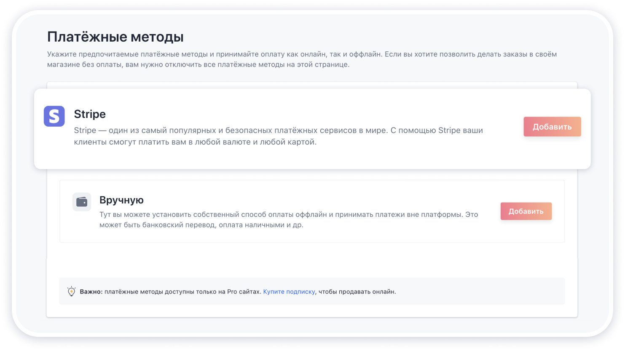Click the purple Stripe logo icon
Screen dimensions: 625x352
[x=54, y=116]
